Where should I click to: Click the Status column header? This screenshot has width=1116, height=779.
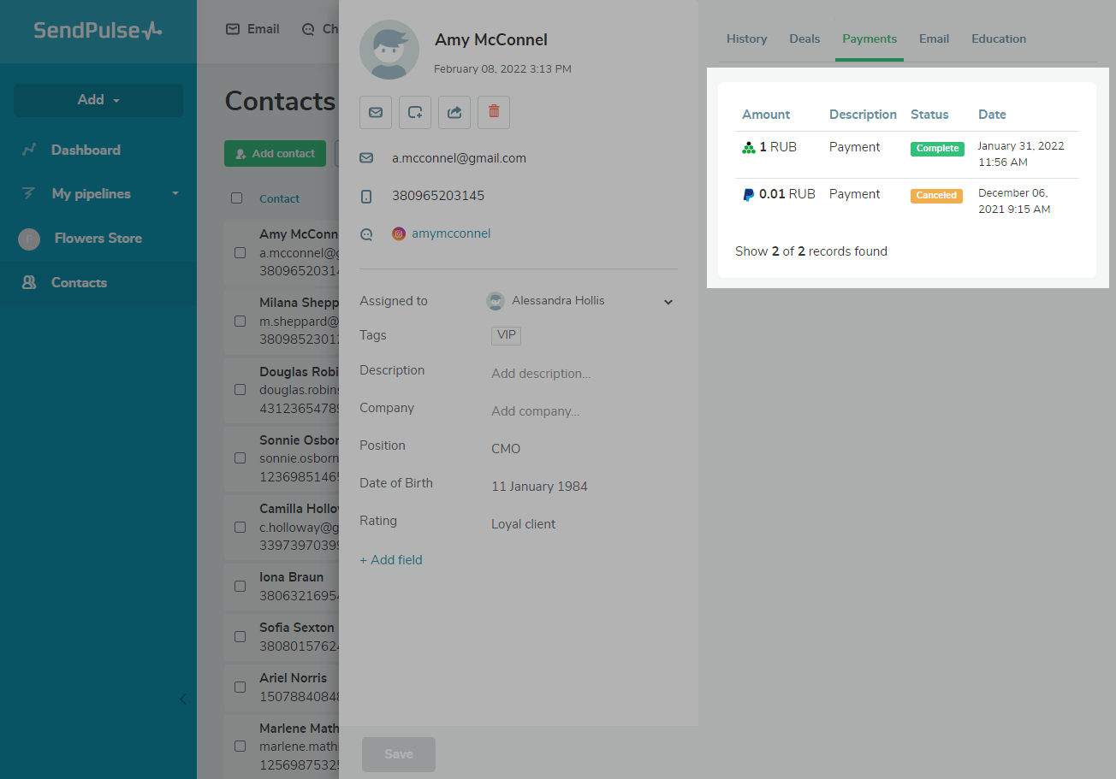(x=929, y=115)
